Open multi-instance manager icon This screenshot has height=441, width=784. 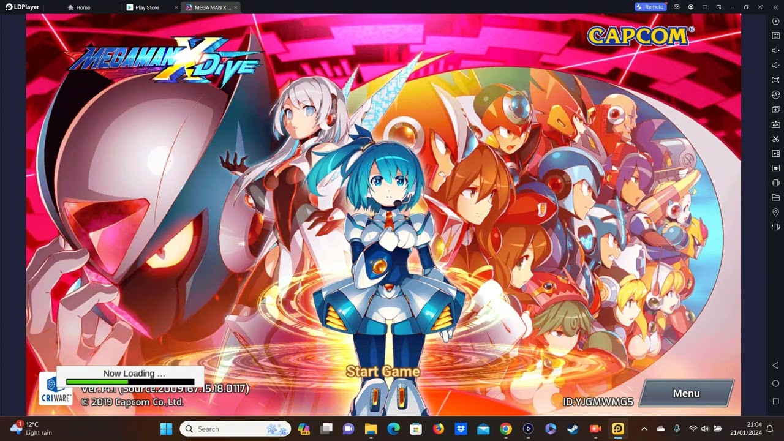[x=775, y=110]
